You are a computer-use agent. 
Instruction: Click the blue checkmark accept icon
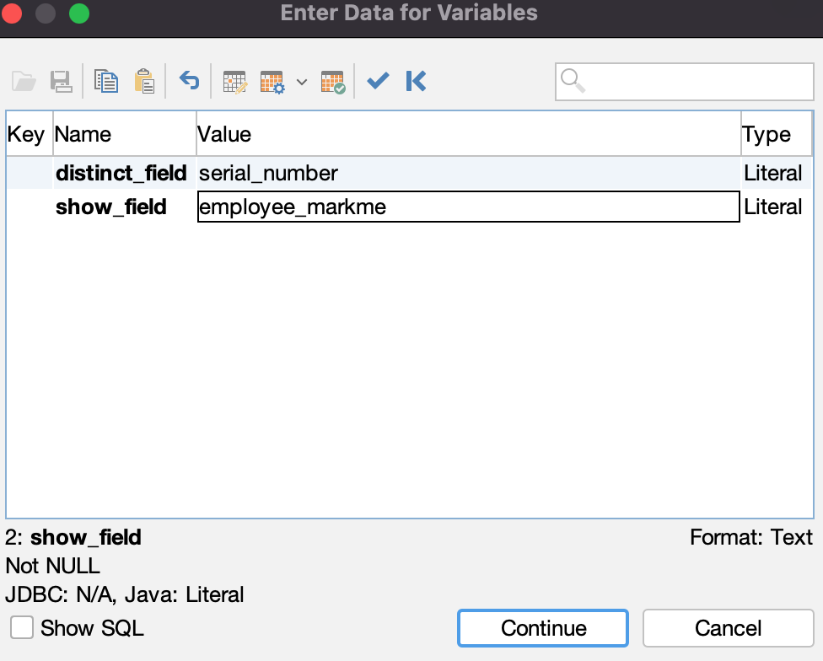377,81
